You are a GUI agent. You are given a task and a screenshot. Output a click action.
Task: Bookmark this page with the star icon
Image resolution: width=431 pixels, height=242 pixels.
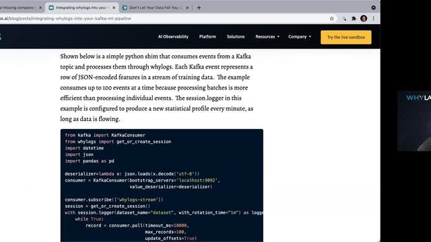pos(332,18)
